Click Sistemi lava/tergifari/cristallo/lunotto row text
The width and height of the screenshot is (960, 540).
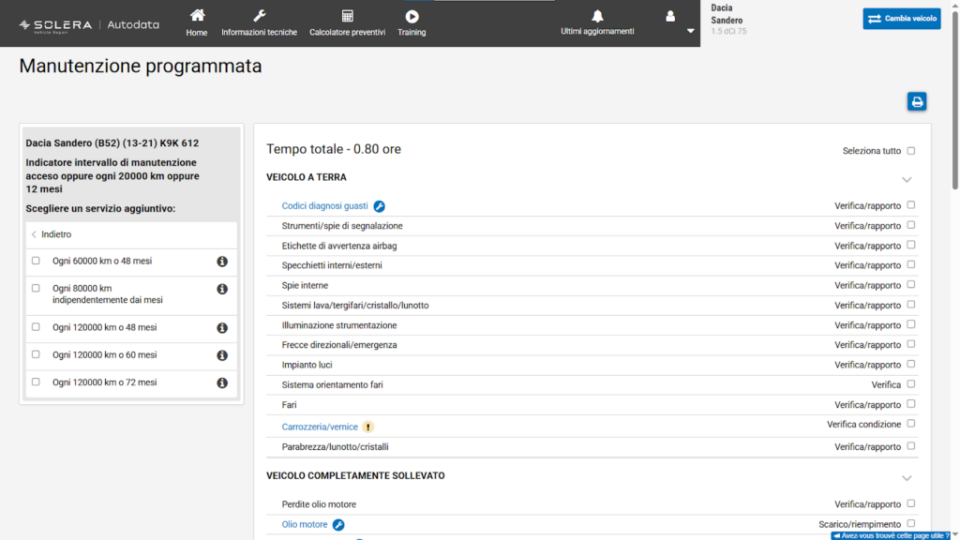coord(355,306)
